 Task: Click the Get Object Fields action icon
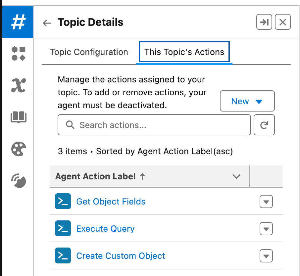[63, 201]
